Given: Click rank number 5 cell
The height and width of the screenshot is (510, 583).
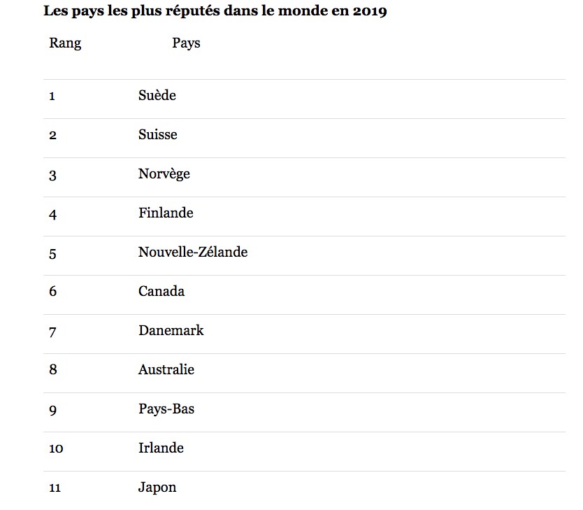Looking at the screenshot, I should pyautogui.click(x=52, y=254).
